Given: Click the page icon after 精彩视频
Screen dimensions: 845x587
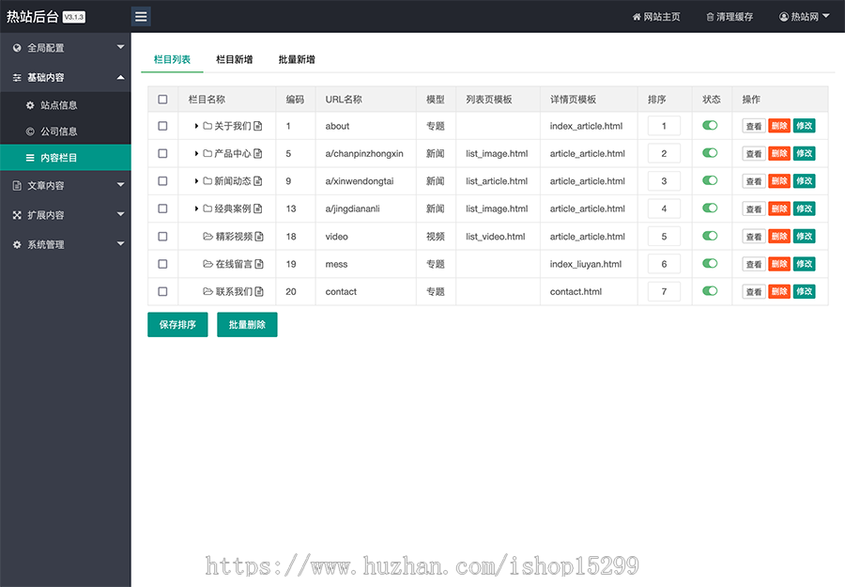Looking at the screenshot, I should pyautogui.click(x=259, y=236).
